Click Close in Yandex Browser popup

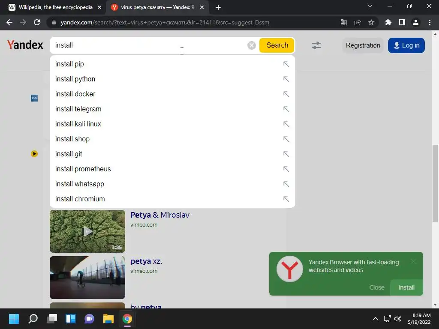pyautogui.click(x=376, y=287)
